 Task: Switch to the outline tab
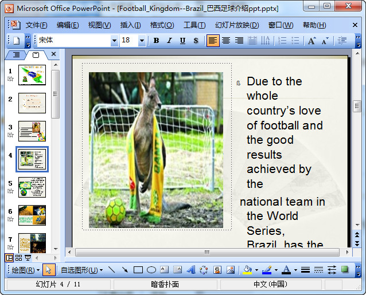tap(16, 55)
